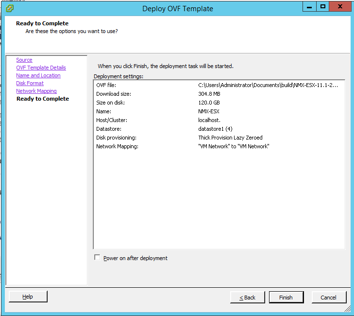Open Network Mapping step
Screen dimensions: 354x316
(x=36, y=91)
